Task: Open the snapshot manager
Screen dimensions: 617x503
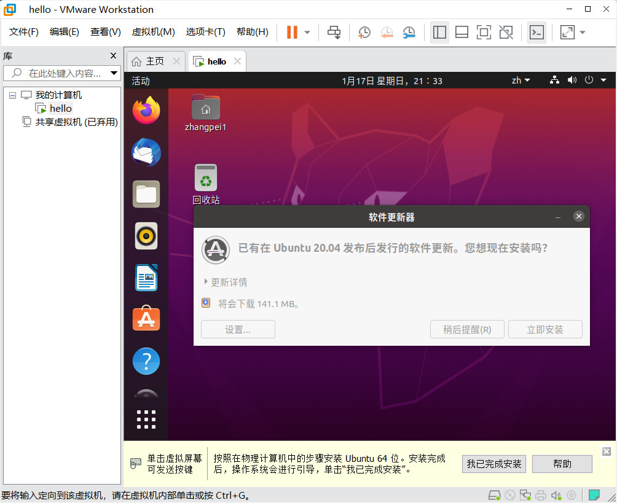Action: [409, 33]
